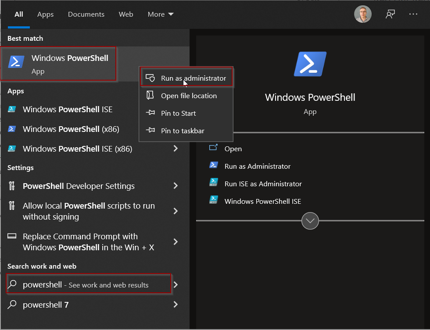This screenshot has width=430, height=330.
Task: Click the icon beside Run ISE as Administrator
Action: pyautogui.click(x=213, y=182)
